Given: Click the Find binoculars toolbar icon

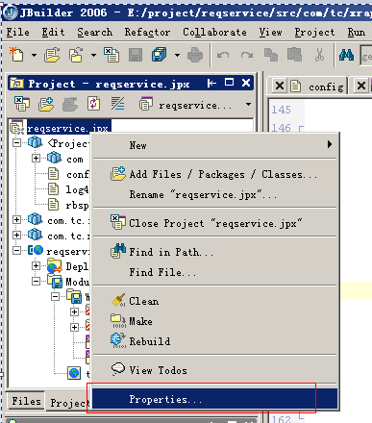Looking at the screenshot, I should [x=346, y=55].
